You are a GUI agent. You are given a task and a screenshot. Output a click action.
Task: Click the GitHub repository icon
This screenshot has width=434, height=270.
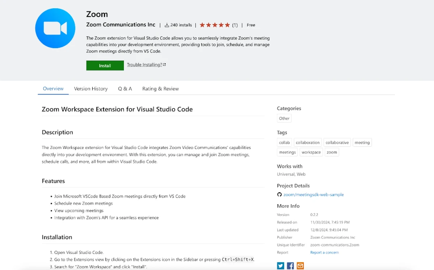[x=280, y=195]
